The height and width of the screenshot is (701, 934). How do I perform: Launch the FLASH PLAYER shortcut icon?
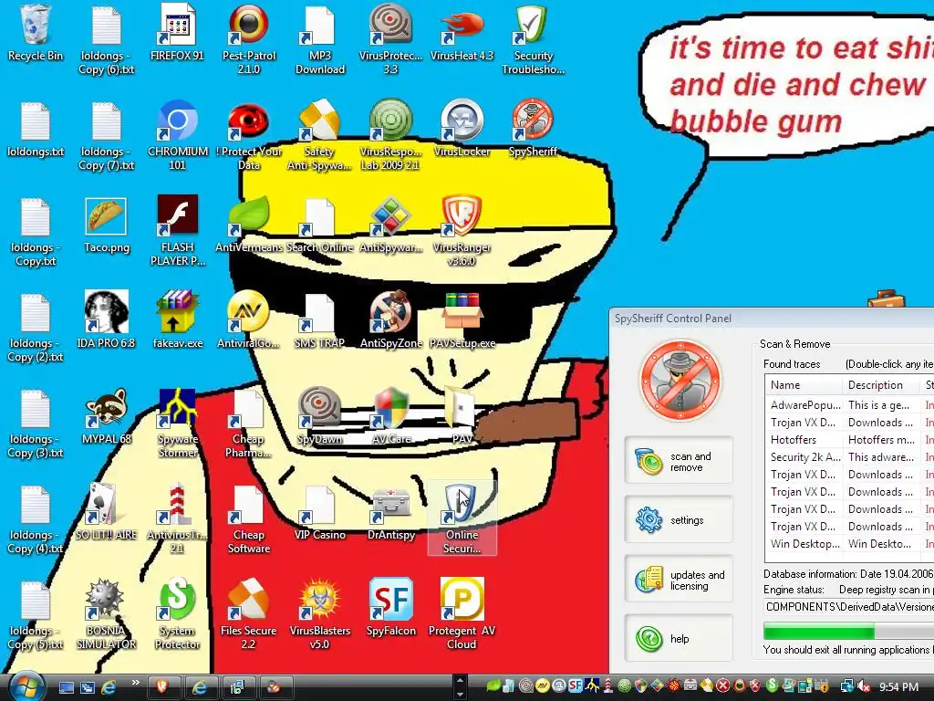click(177, 231)
